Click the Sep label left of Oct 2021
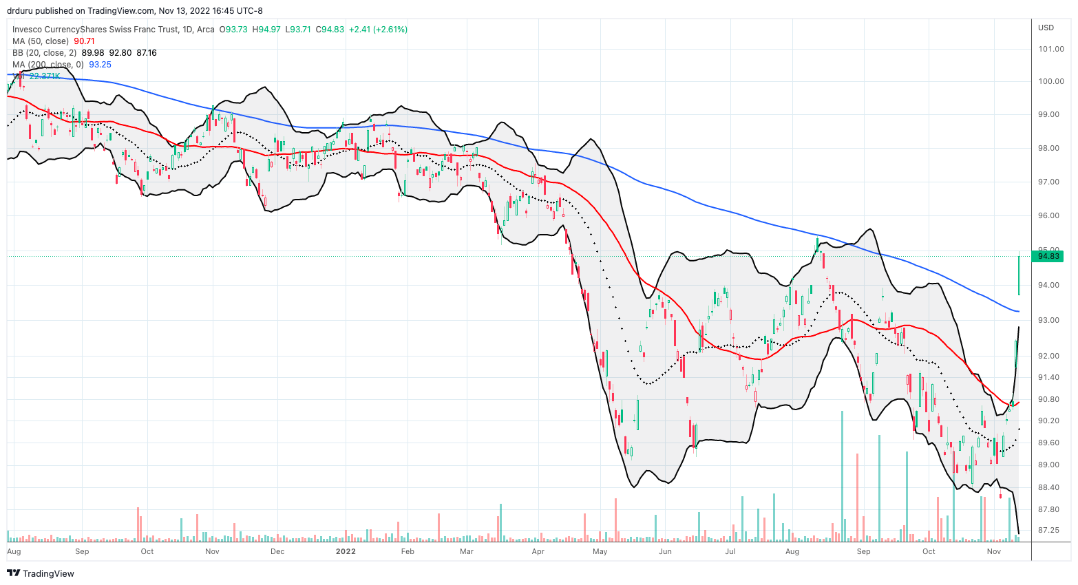 tap(82, 551)
